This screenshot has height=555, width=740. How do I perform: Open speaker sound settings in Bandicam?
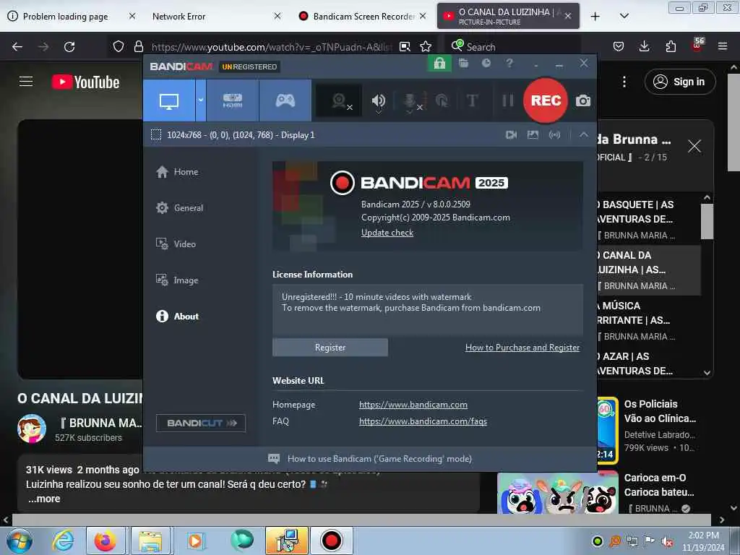[x=379, y=100]
